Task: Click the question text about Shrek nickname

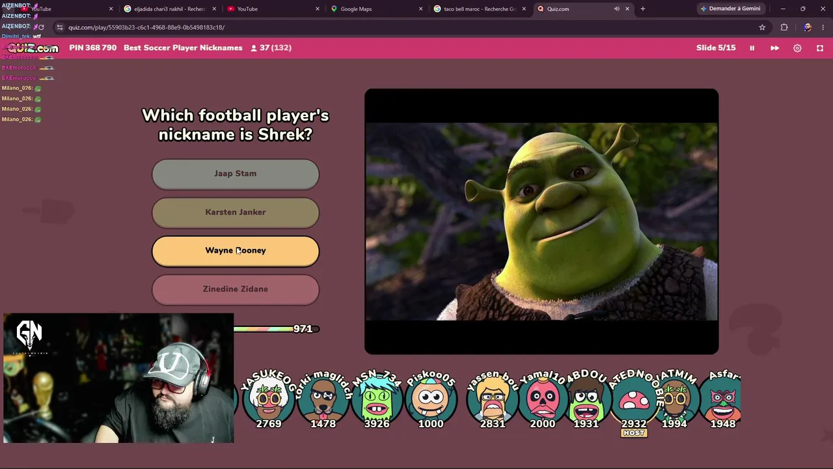Action: click(236, 125)
